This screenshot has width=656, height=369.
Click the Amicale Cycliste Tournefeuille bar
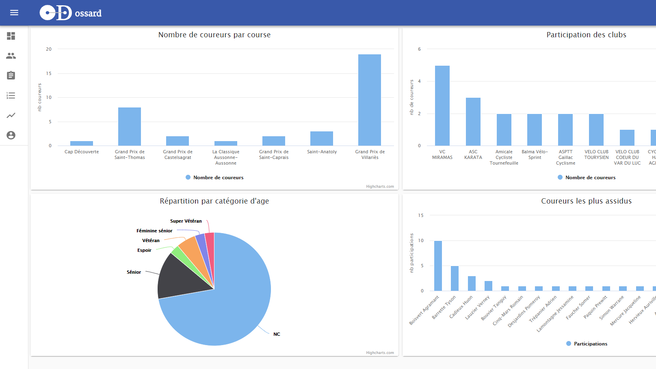504,130
